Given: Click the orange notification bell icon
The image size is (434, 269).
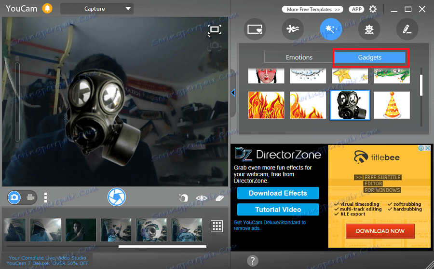Looking at the screenshot, I should coord(47,8).
